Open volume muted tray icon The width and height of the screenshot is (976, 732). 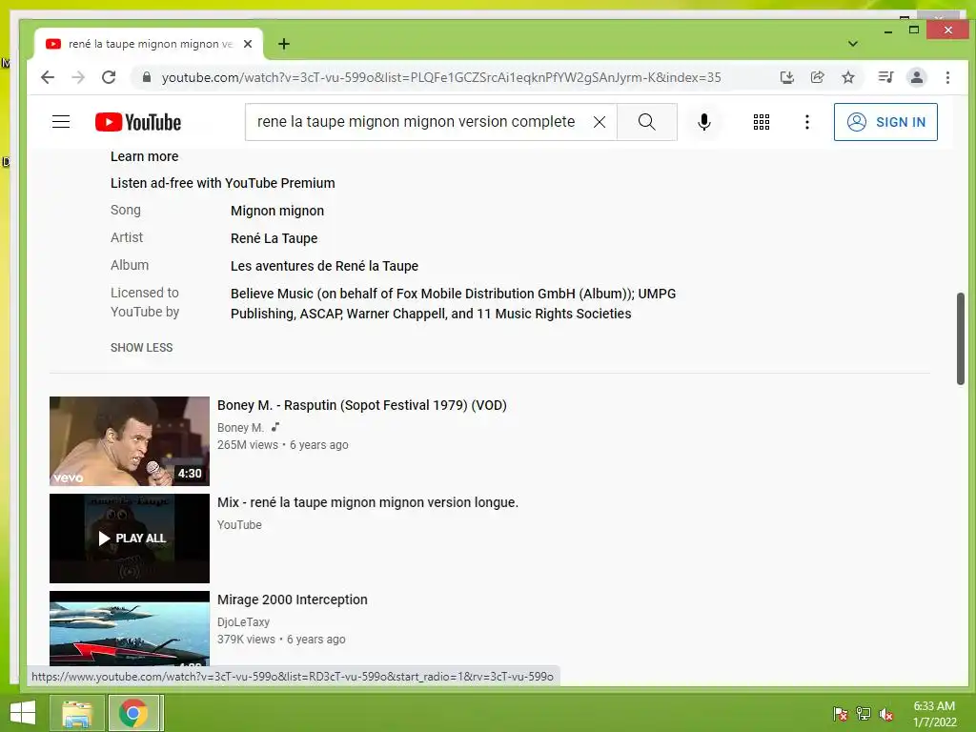coord(886,714)
